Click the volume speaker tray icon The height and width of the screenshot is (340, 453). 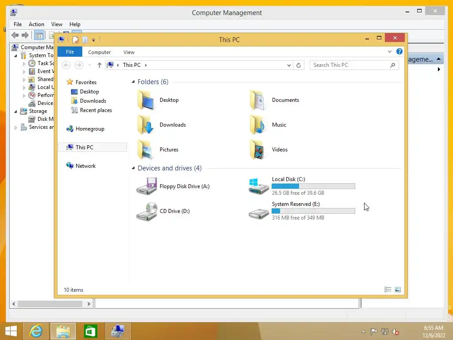(x=395, y=332)
